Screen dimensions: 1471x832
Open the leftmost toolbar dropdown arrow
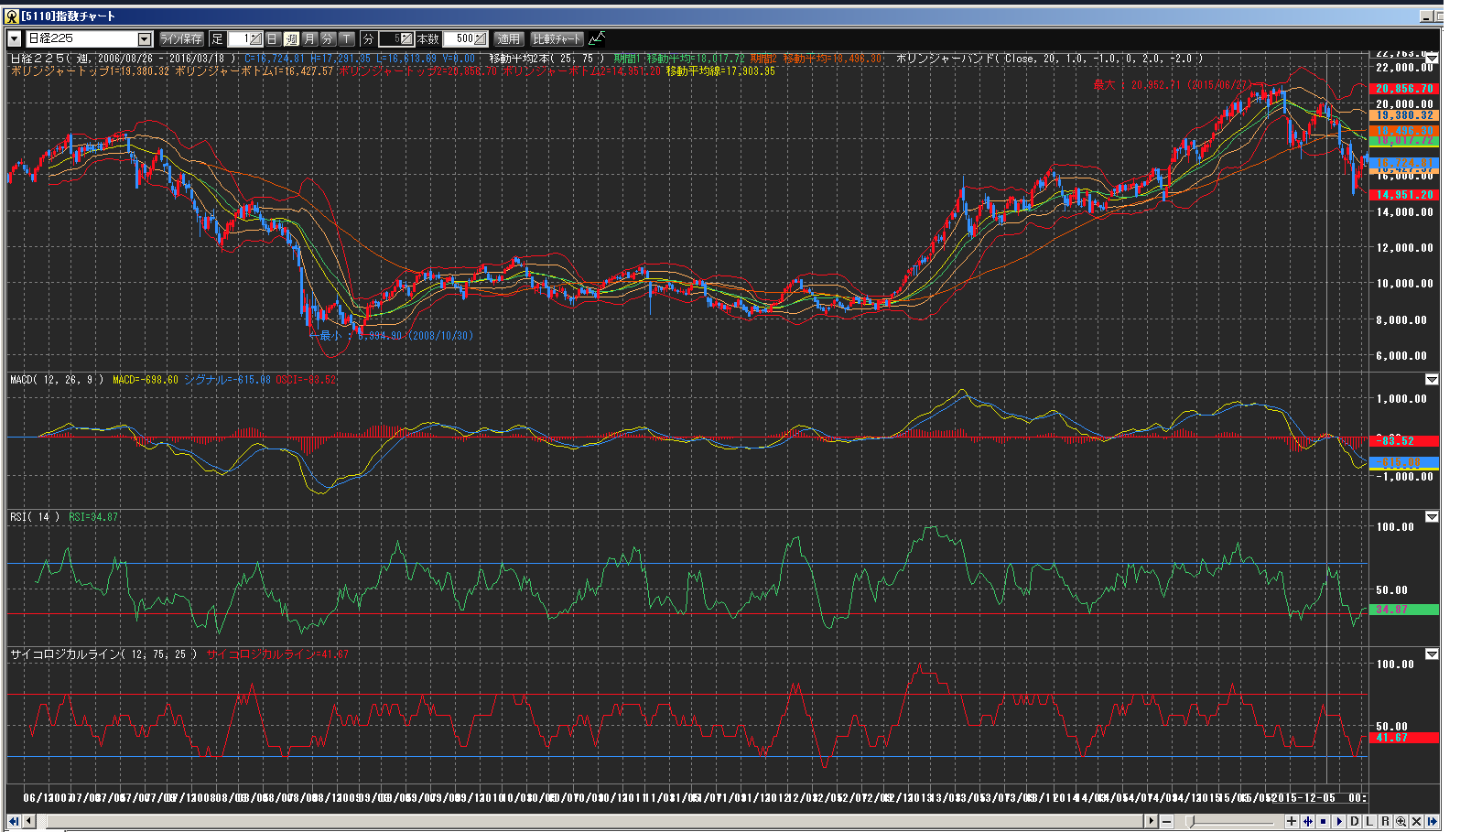(14, 38)
